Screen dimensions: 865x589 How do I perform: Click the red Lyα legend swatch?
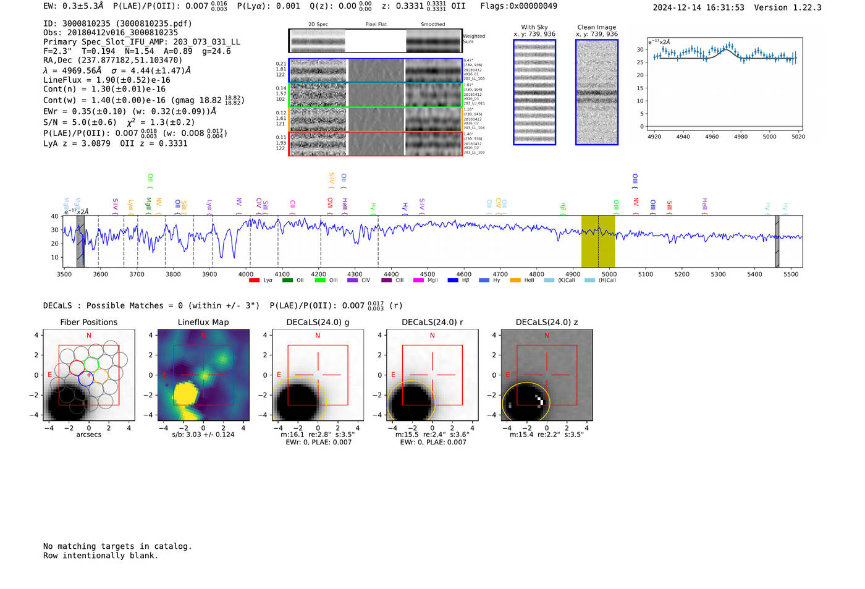[254, 281]
